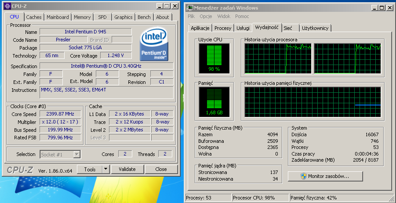Open Monitor zasobów button
The image size is (396, 203).
point(325,176)
